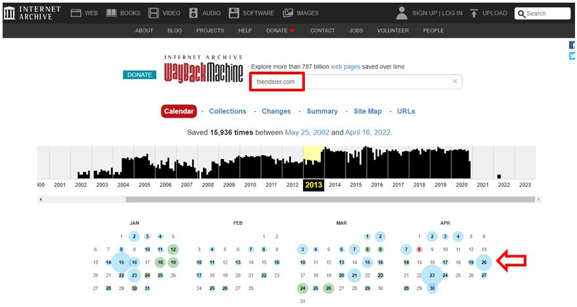
Task: Open the Images section icon
Action: [x=288, y=13]
